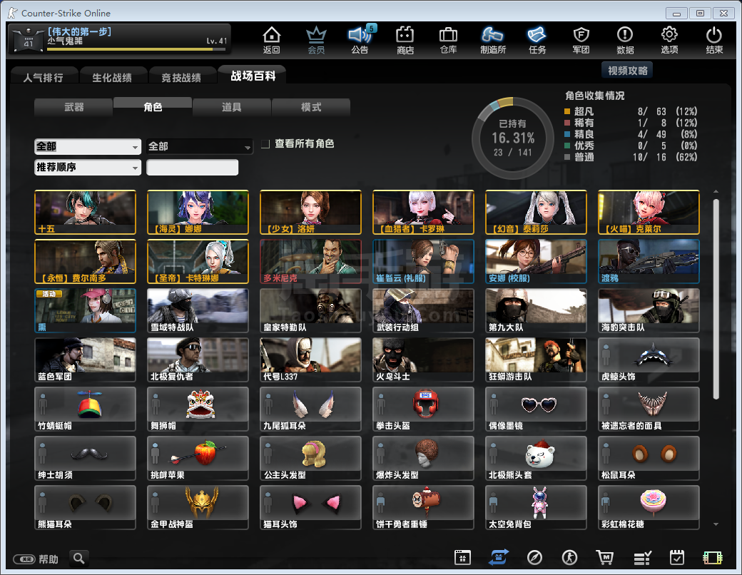Open the 会员 crown icon
Viewport: 742px width, 575px height.
tap(316, 40)
